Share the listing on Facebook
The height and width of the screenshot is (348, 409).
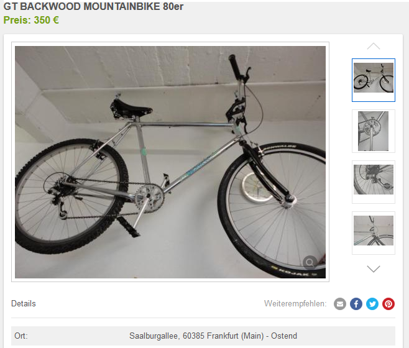pyautogui.click(x=356, y=304)
